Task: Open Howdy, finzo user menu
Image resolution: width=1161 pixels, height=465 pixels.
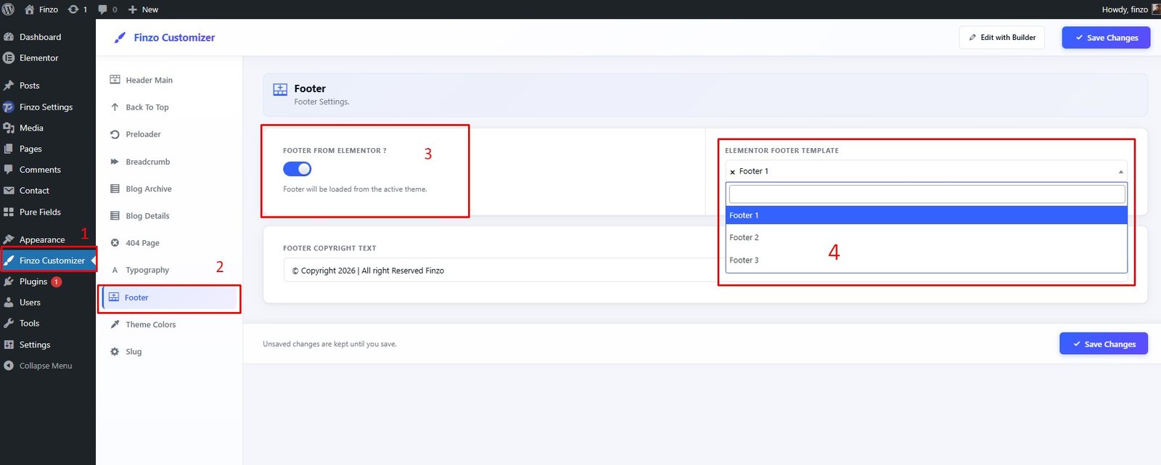Action: [1125, 9]
